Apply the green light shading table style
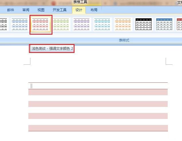This screenshot has width=182, height=141. coord(61,24)
